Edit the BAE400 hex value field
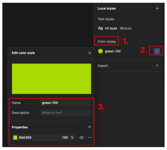 (x=36, y=137)
